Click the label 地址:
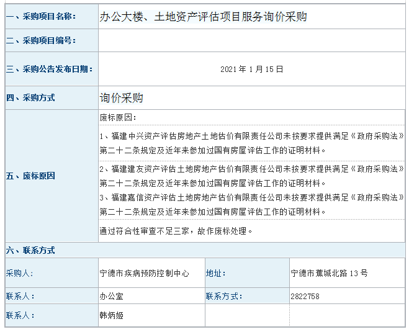This screenshot has width=409, height=332. (x=215, y=273)
